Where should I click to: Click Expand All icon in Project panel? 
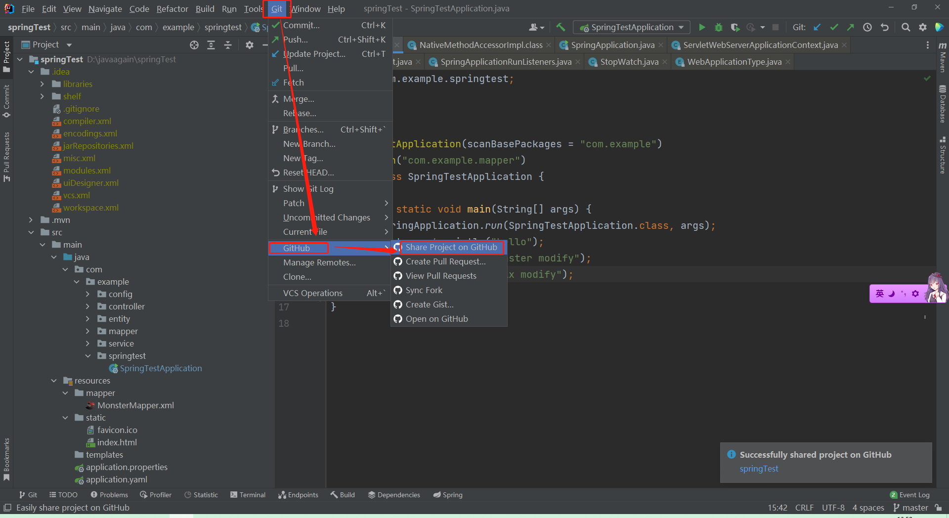pos(211,45)
